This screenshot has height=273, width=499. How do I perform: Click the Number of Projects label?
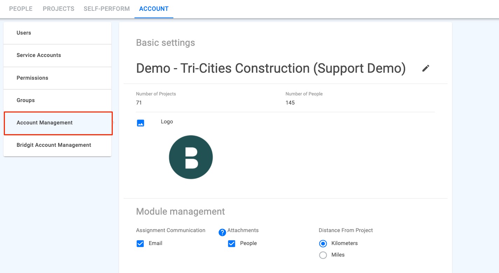coord(156,94)
